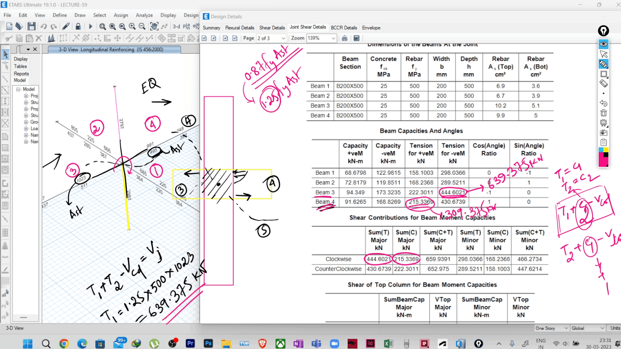Click the trash icon in annotation toolbar
Image resolution: width=621 pixels, height=349 pixels.
[x=604, y=113]
